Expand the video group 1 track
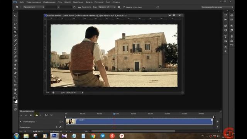 (x=20, y=122)
